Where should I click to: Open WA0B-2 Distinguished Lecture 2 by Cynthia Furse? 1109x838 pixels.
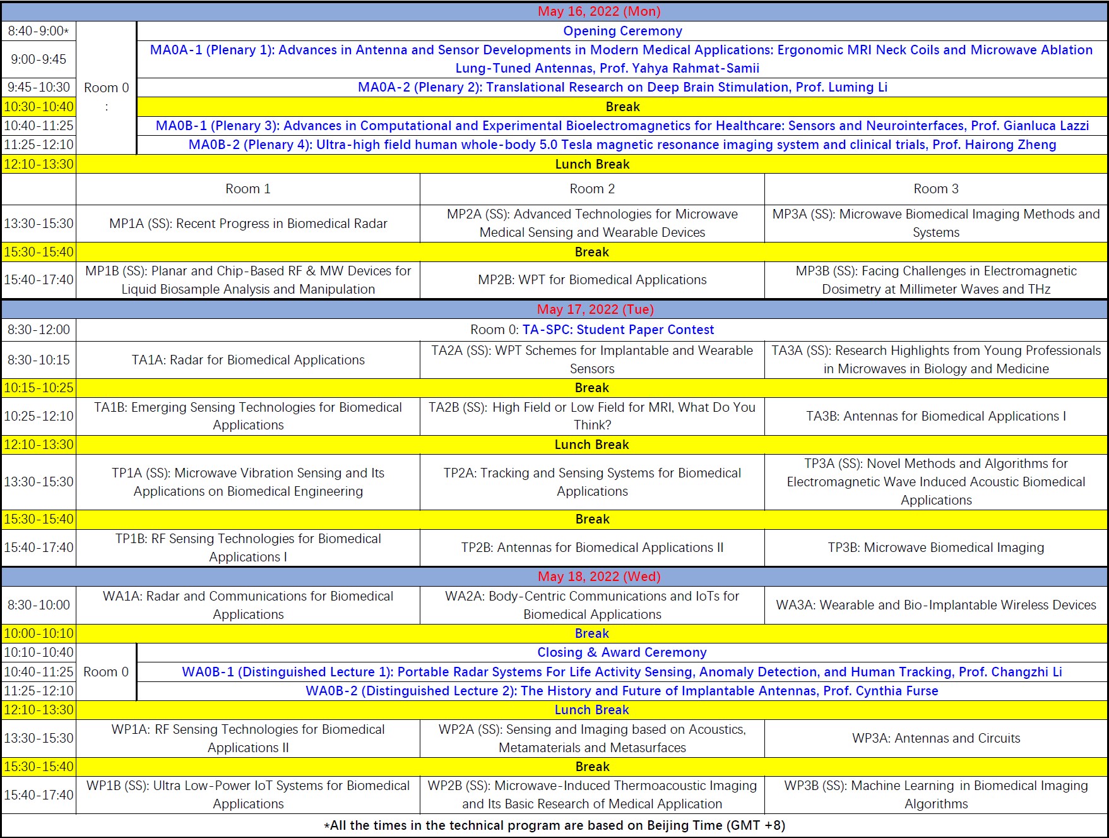coord(622,691)
